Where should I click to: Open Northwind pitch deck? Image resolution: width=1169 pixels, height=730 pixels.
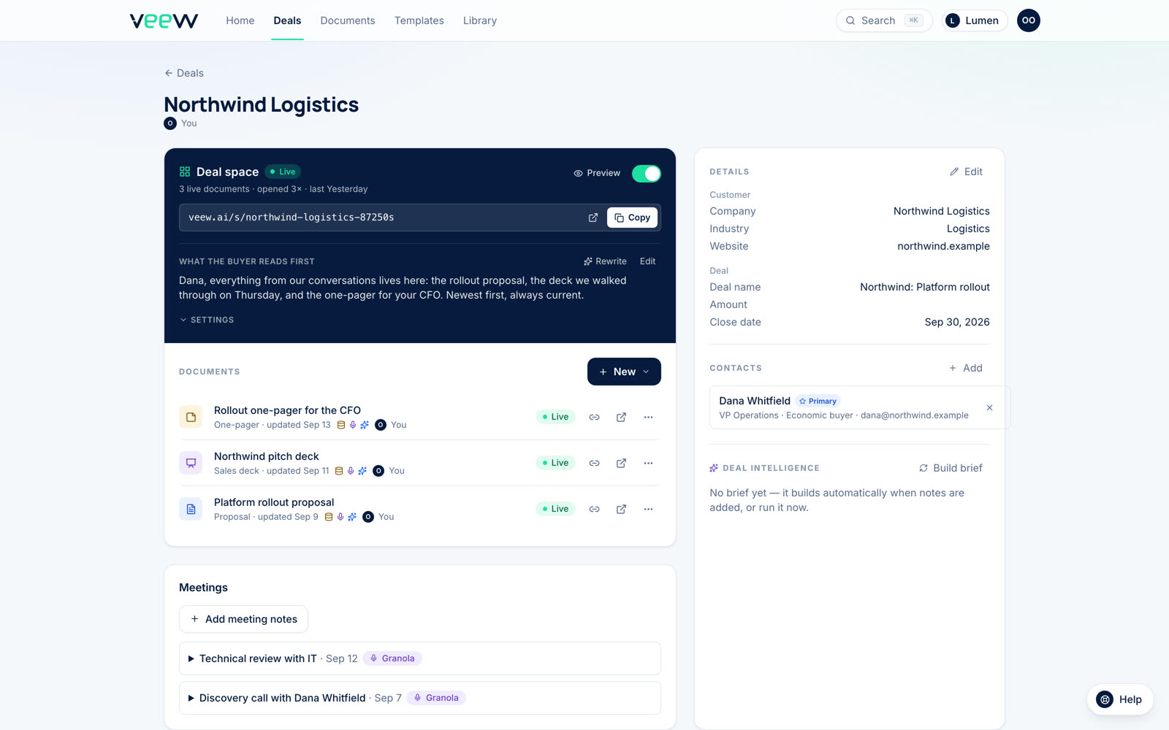267,456
